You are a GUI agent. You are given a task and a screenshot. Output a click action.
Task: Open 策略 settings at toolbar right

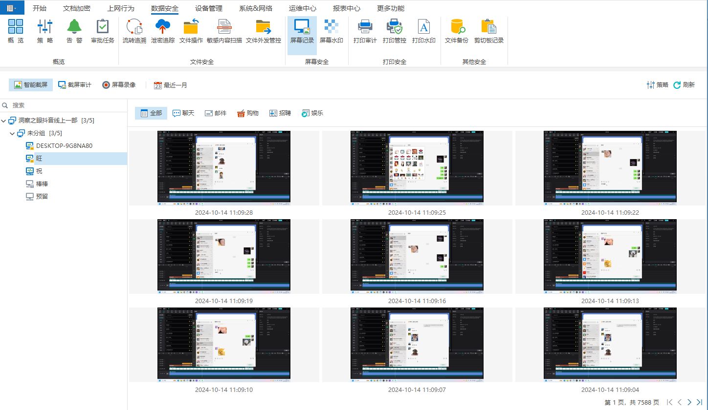tap(657, 85)
